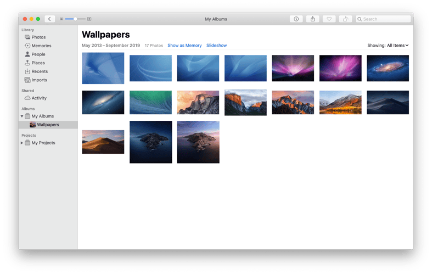Collapse the My Albums disclosure triangle
Image resolution: width=432 pixels, height=274 pixels.
pos(22,116)
